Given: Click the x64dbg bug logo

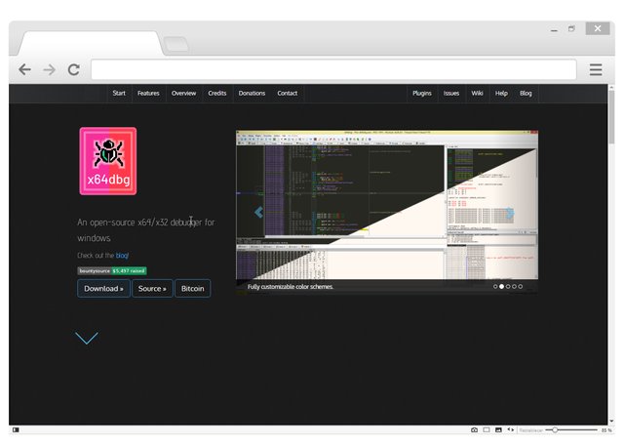Looking at the screenshot, I should 108,161.
